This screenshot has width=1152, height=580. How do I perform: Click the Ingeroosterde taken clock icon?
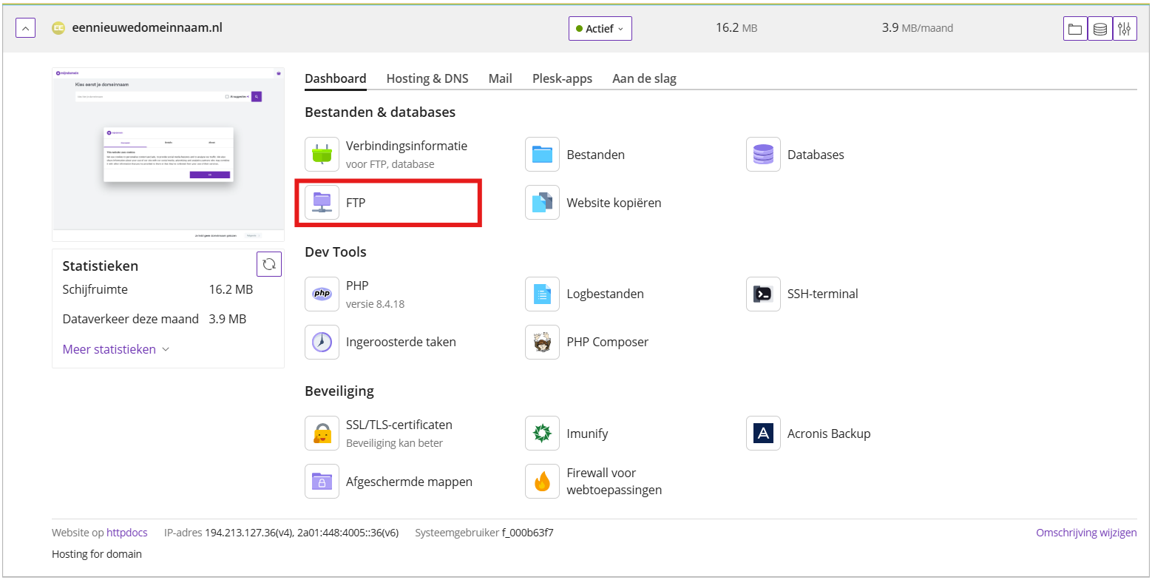(322, 342)
